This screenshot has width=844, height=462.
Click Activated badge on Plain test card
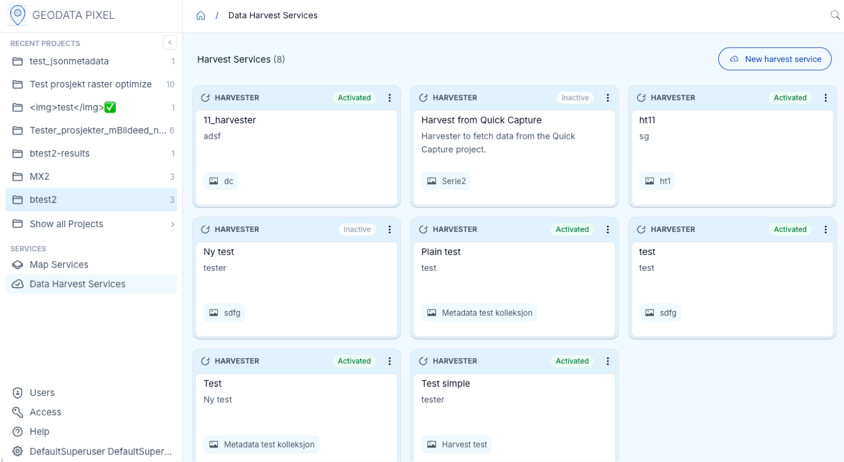(573, 230)
